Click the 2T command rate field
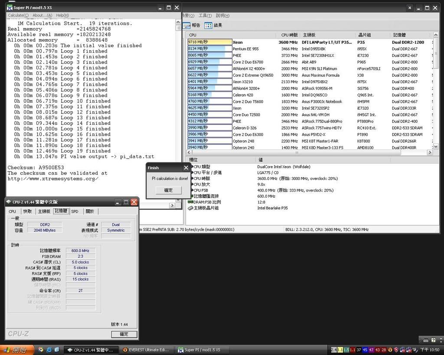444x355 pixels. point(80,290)
